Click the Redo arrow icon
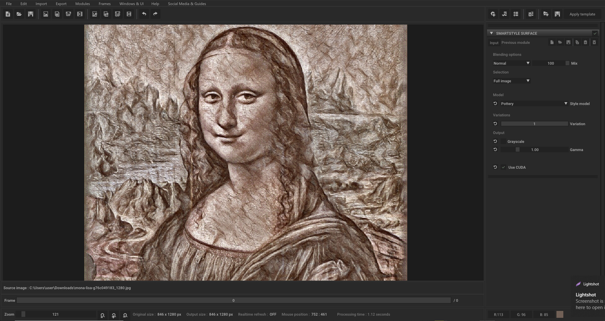This screenshot has height=321, width=605. pos(155,14)
